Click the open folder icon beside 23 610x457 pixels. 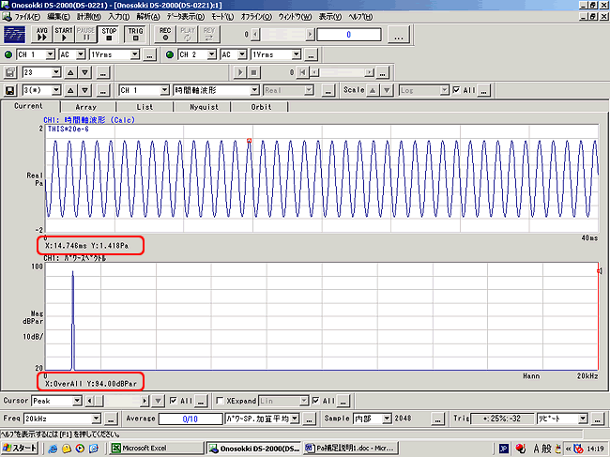[x=10, y=71]
